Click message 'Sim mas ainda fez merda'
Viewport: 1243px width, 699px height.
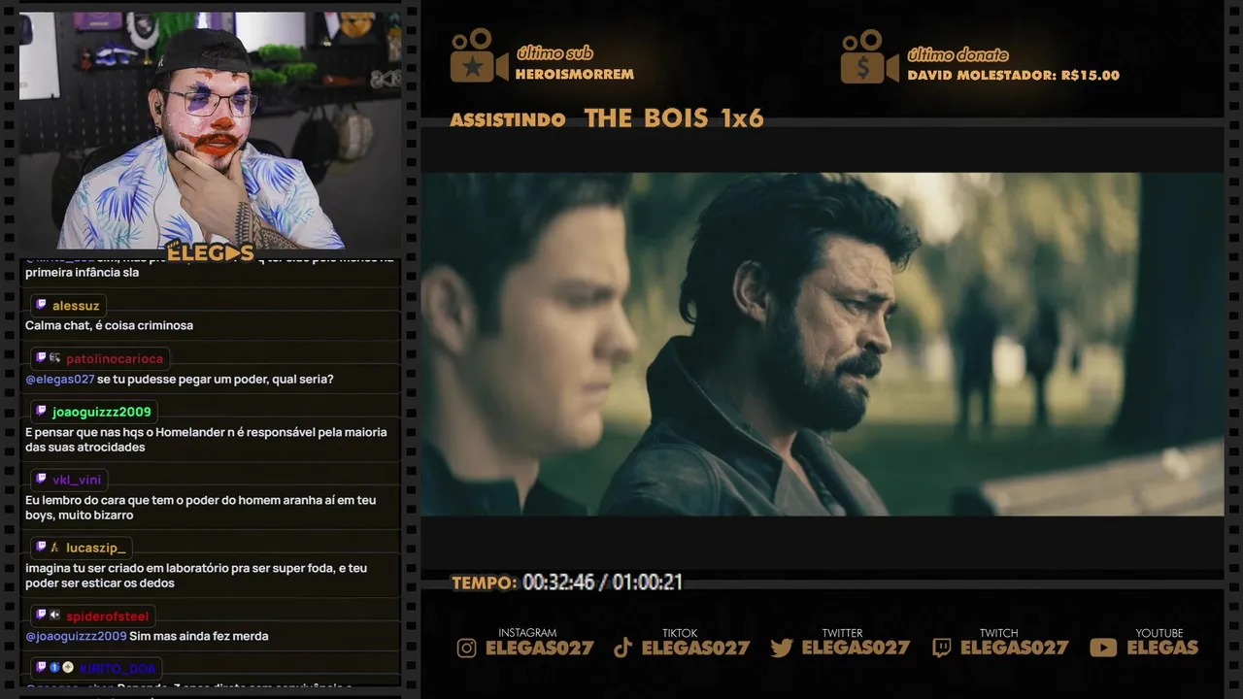[199, 637]
